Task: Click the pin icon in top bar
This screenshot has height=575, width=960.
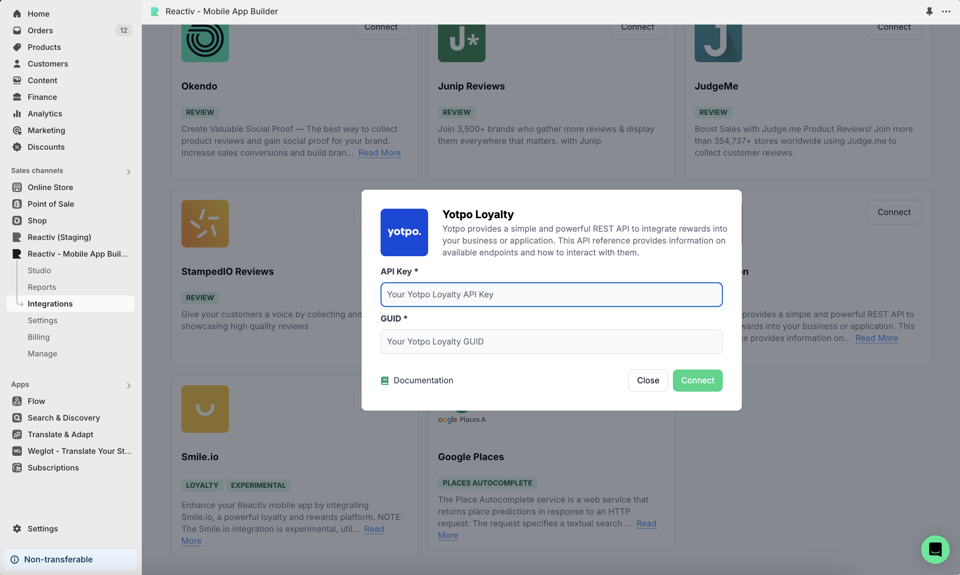Action: [929, 11]
